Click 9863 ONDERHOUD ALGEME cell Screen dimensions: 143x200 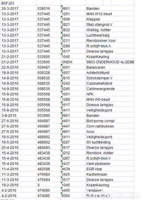[x=110, y=62]
